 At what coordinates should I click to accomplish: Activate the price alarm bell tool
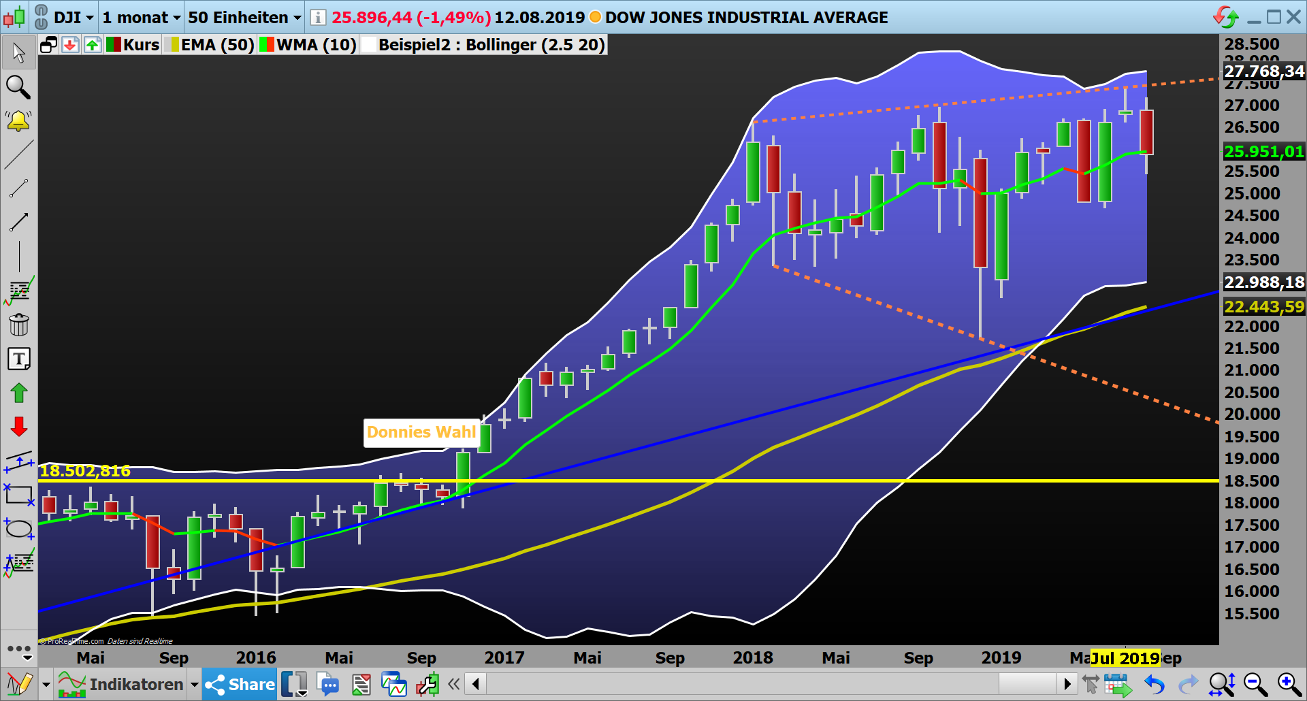(18, 121)
